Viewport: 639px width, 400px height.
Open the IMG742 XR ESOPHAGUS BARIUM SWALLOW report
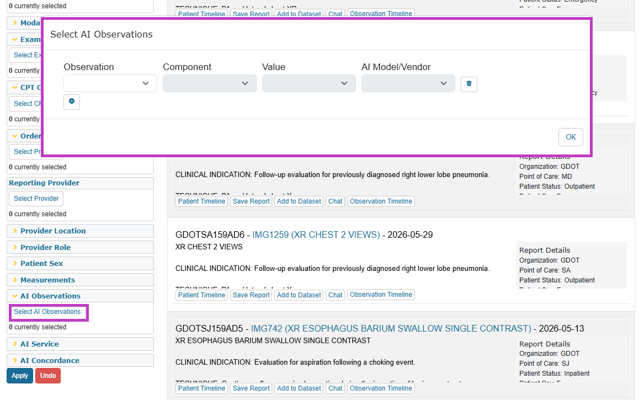click(x=391, y=328)
